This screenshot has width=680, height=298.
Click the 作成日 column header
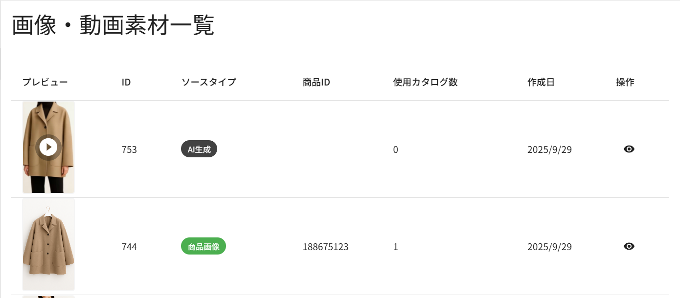tap(541, 82)
